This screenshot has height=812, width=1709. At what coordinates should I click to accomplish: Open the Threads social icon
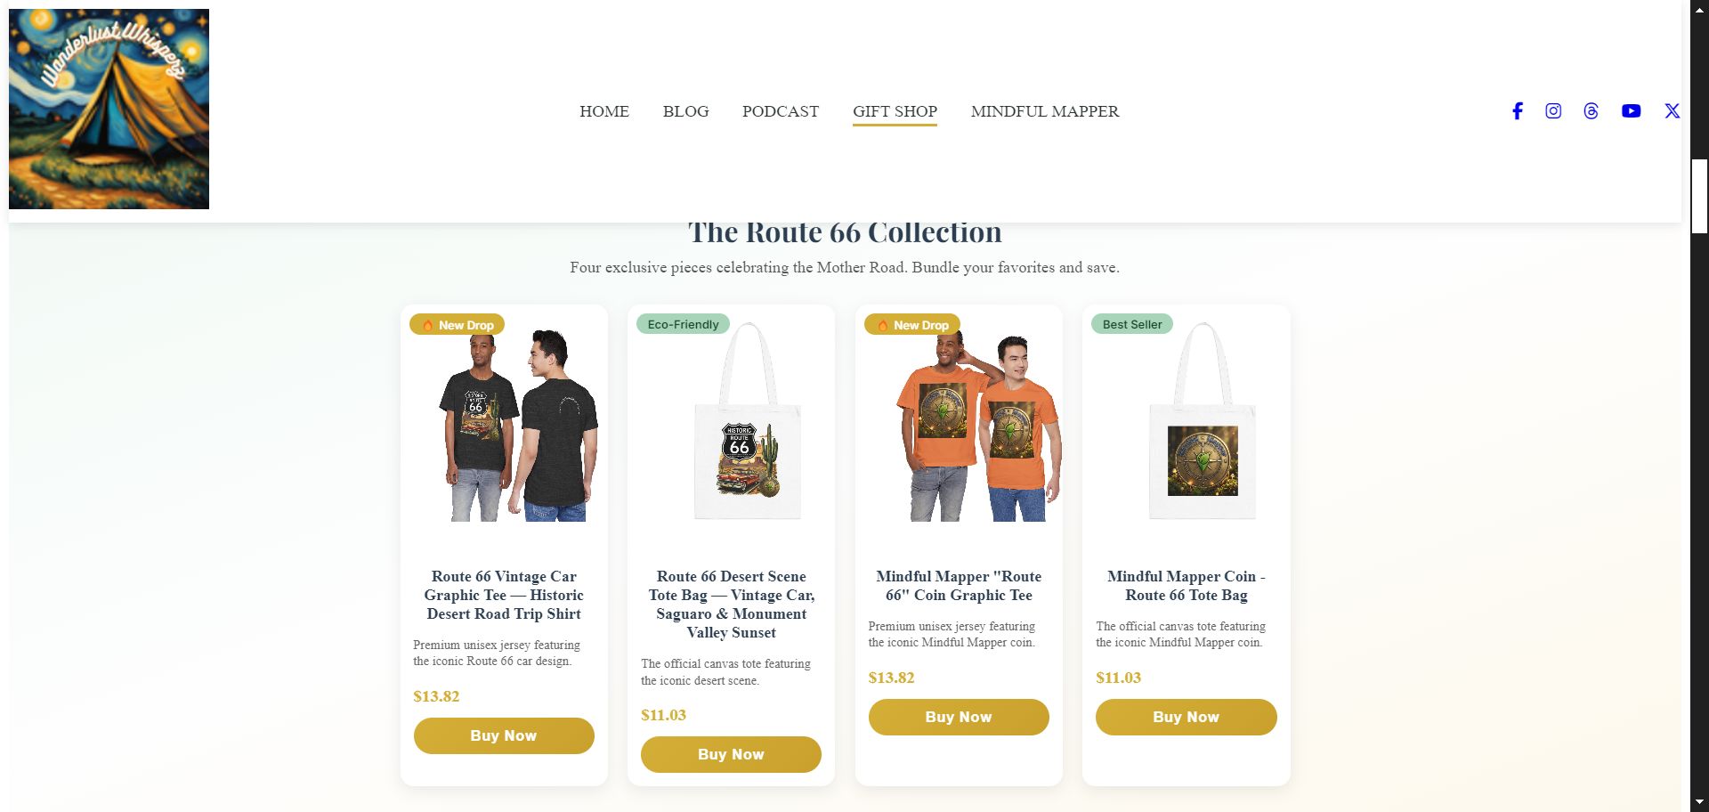pos(1592,110)
